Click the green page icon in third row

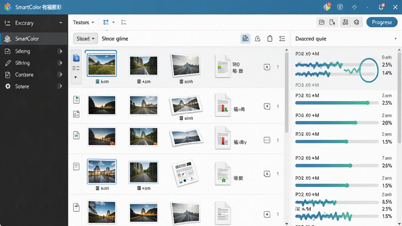click(76, 135)
